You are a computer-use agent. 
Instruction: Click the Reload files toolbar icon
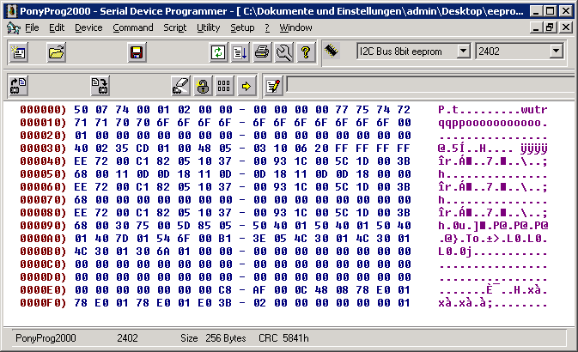tap(218, 52)
